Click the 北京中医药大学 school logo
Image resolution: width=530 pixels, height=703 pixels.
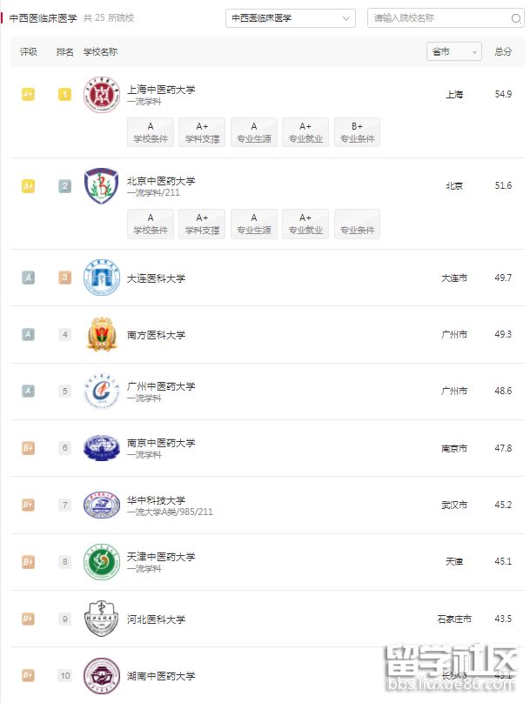coord(102,186)
